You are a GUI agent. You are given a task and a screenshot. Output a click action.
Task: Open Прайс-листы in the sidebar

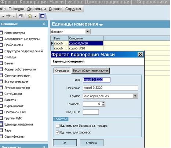(x=14, y=45)
